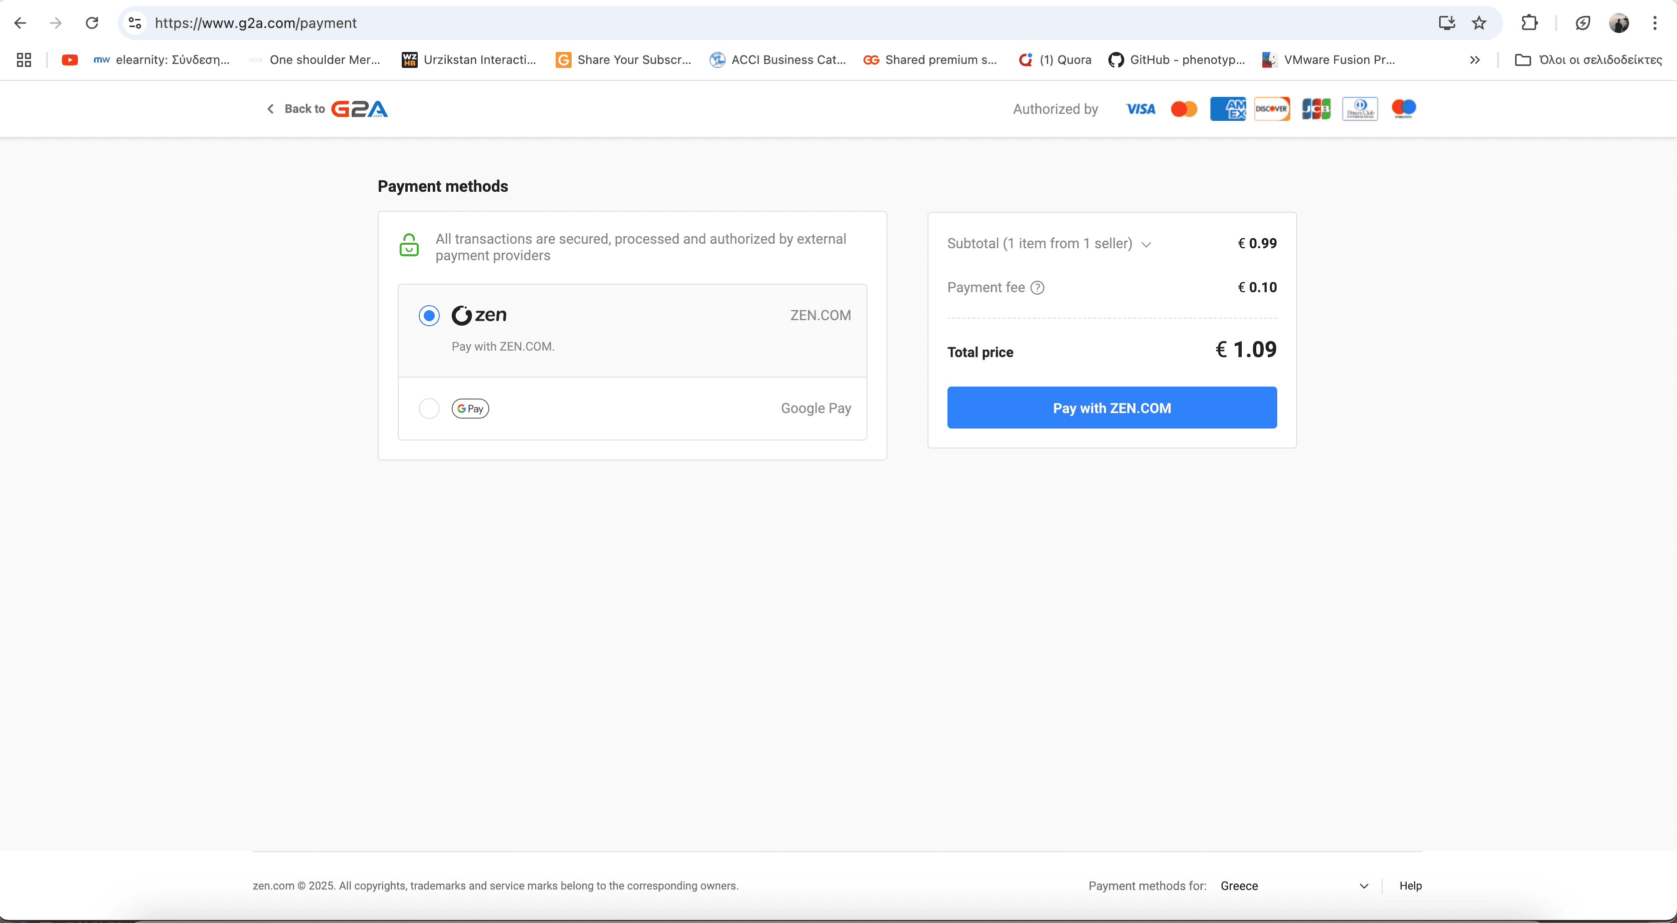Click the American Express logo
The width and height of the screenshot is (1677, 923).
coord(1228,109)
